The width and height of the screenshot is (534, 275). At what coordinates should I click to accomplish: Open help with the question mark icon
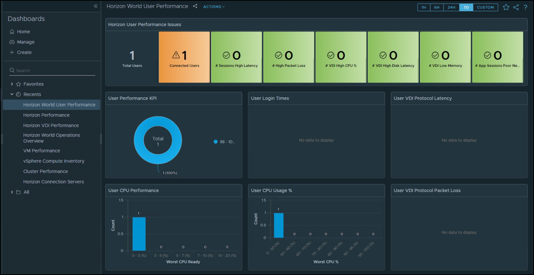[525, 7]
